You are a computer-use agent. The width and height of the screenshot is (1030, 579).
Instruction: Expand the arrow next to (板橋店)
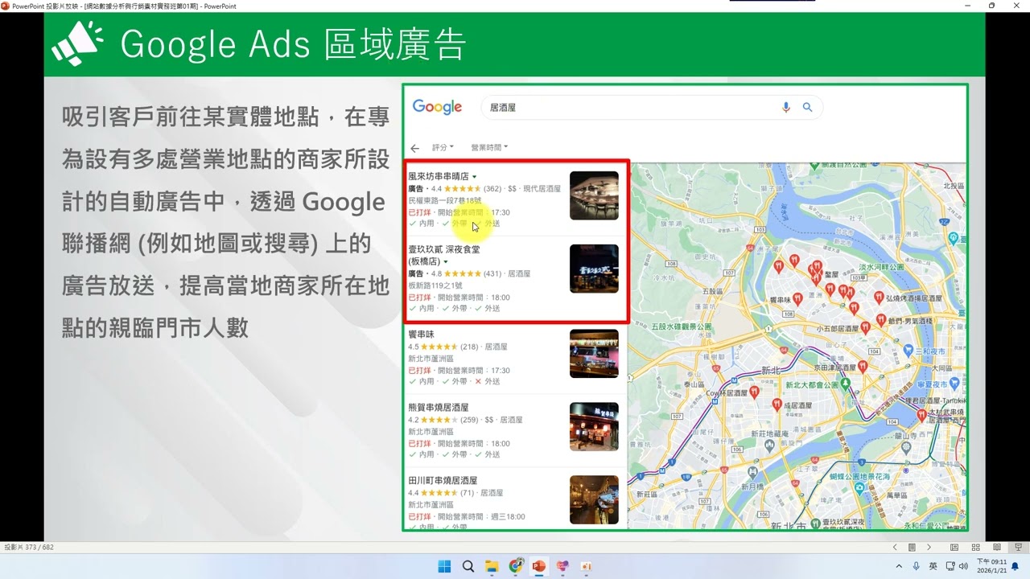click(445, 261)
